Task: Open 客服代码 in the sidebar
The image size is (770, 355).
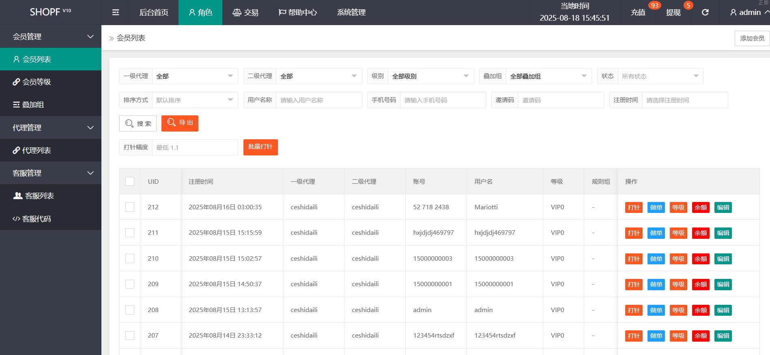Action: (x=37, y=219)
